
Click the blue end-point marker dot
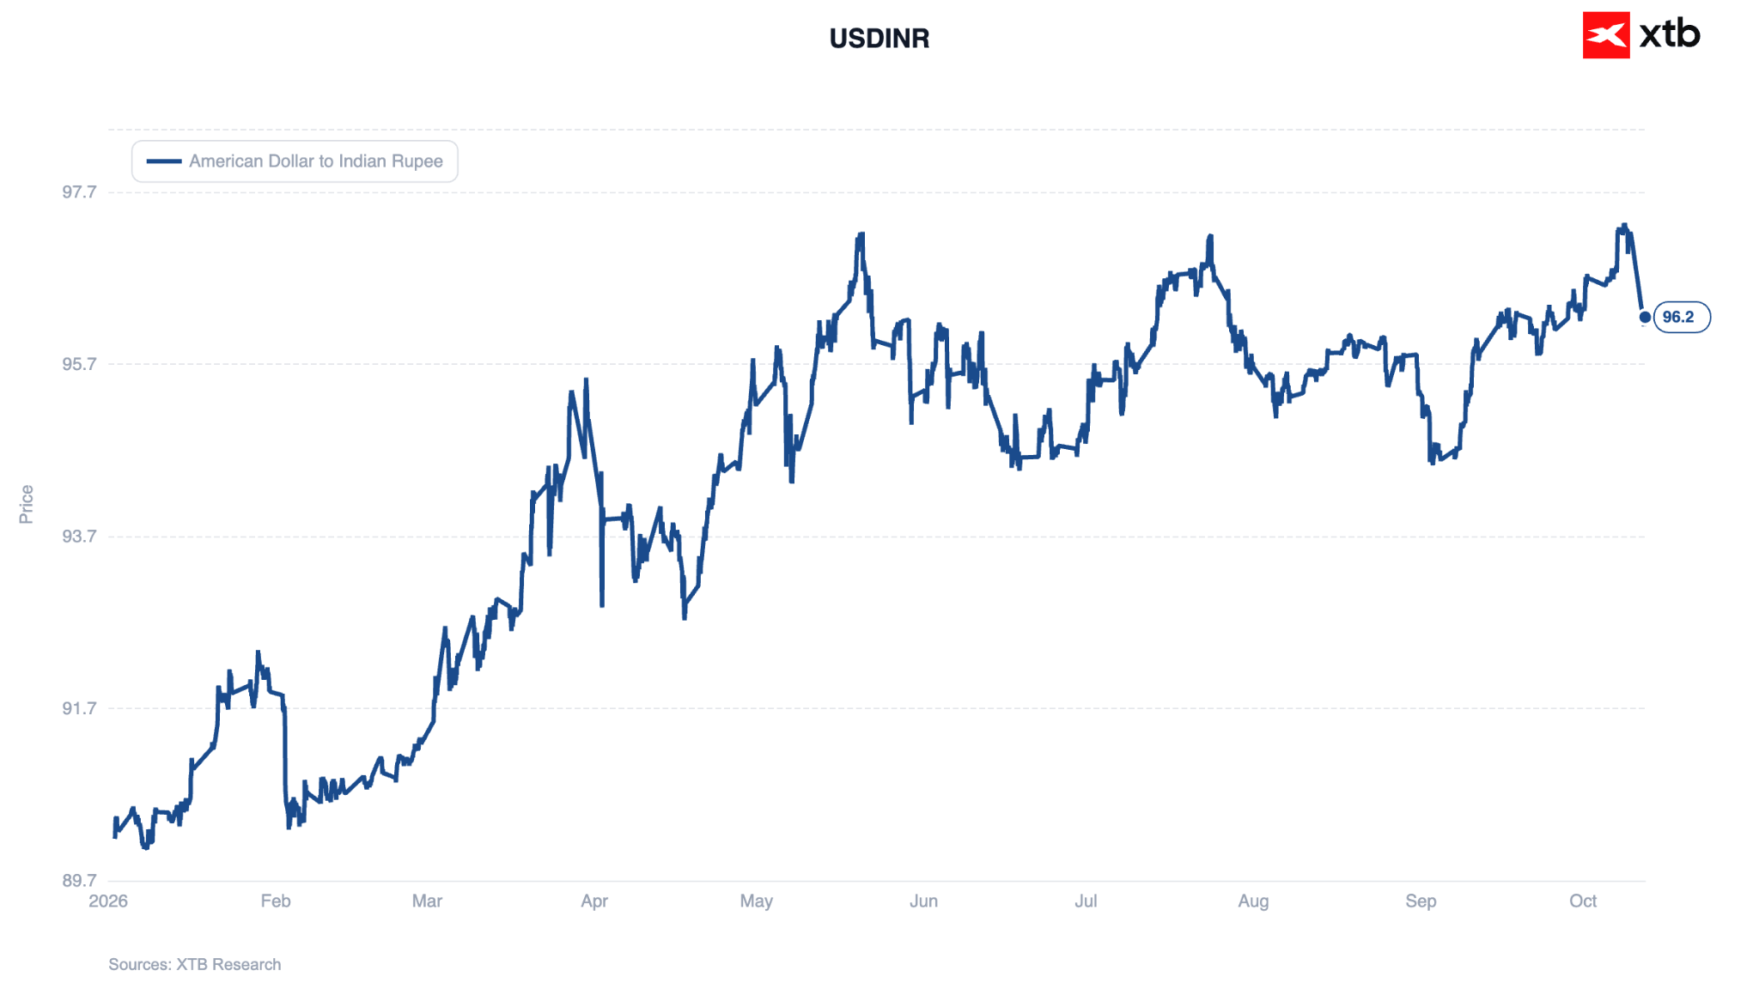pos(1644,317)
